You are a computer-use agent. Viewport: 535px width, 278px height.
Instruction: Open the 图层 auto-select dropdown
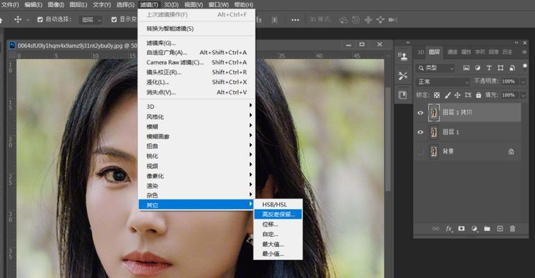(x=91, y=19)
